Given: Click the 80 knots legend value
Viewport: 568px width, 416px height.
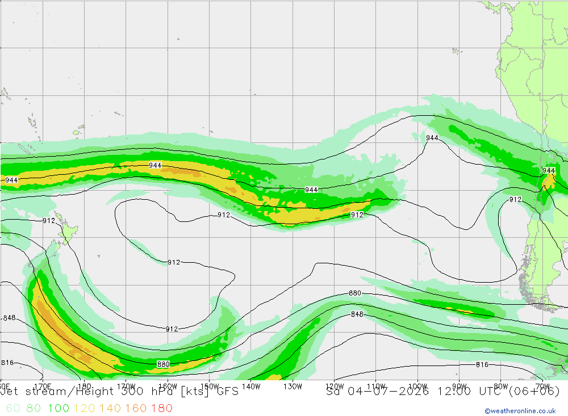Looking at the screenshot, I should [34, 408].
